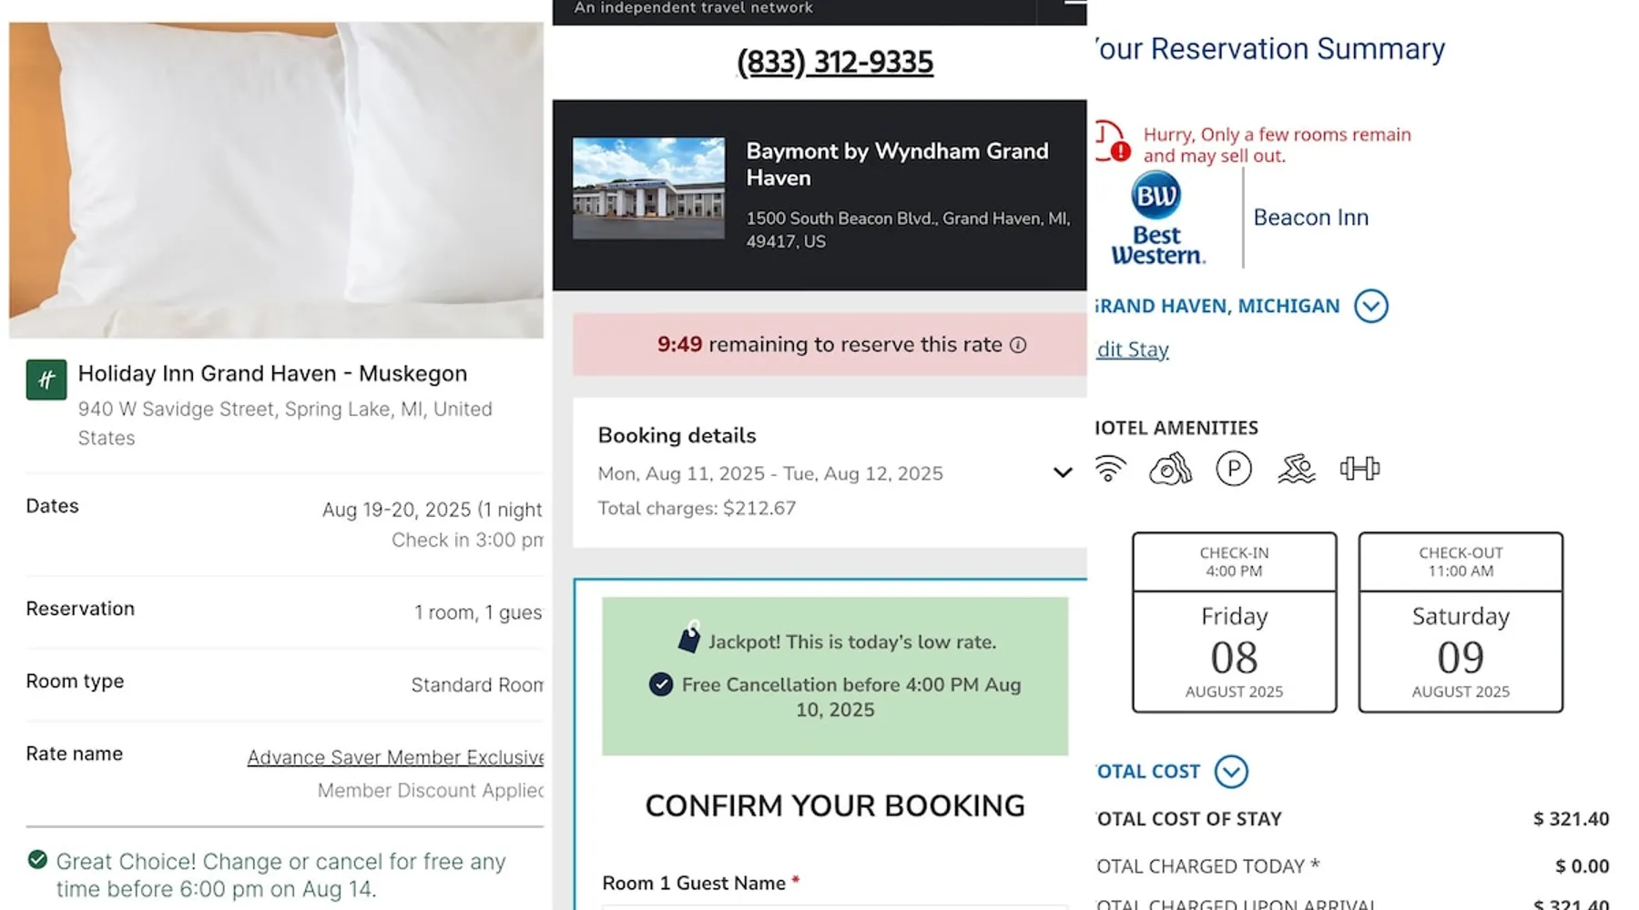1639x910 pixels.
Task: Expand the Booking details chevron
Action: pyautogui.click(x=1062, y=472)
